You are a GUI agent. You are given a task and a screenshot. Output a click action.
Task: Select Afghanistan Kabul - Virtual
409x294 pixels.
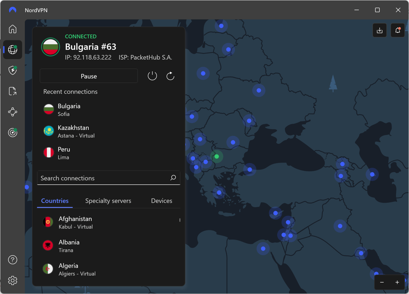(109, 222)
